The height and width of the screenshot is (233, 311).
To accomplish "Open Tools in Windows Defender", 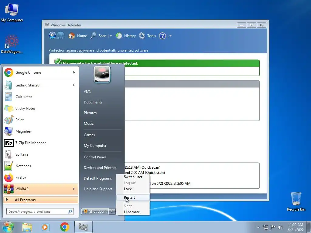I will [x=147, y=36].
